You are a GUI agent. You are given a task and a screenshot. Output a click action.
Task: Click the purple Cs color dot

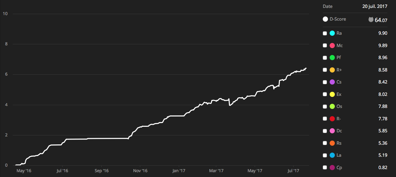coord(332,82)
